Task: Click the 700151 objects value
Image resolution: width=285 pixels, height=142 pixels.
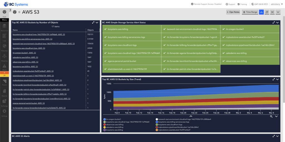Action: pyautogui.click(x=90, y=34)
